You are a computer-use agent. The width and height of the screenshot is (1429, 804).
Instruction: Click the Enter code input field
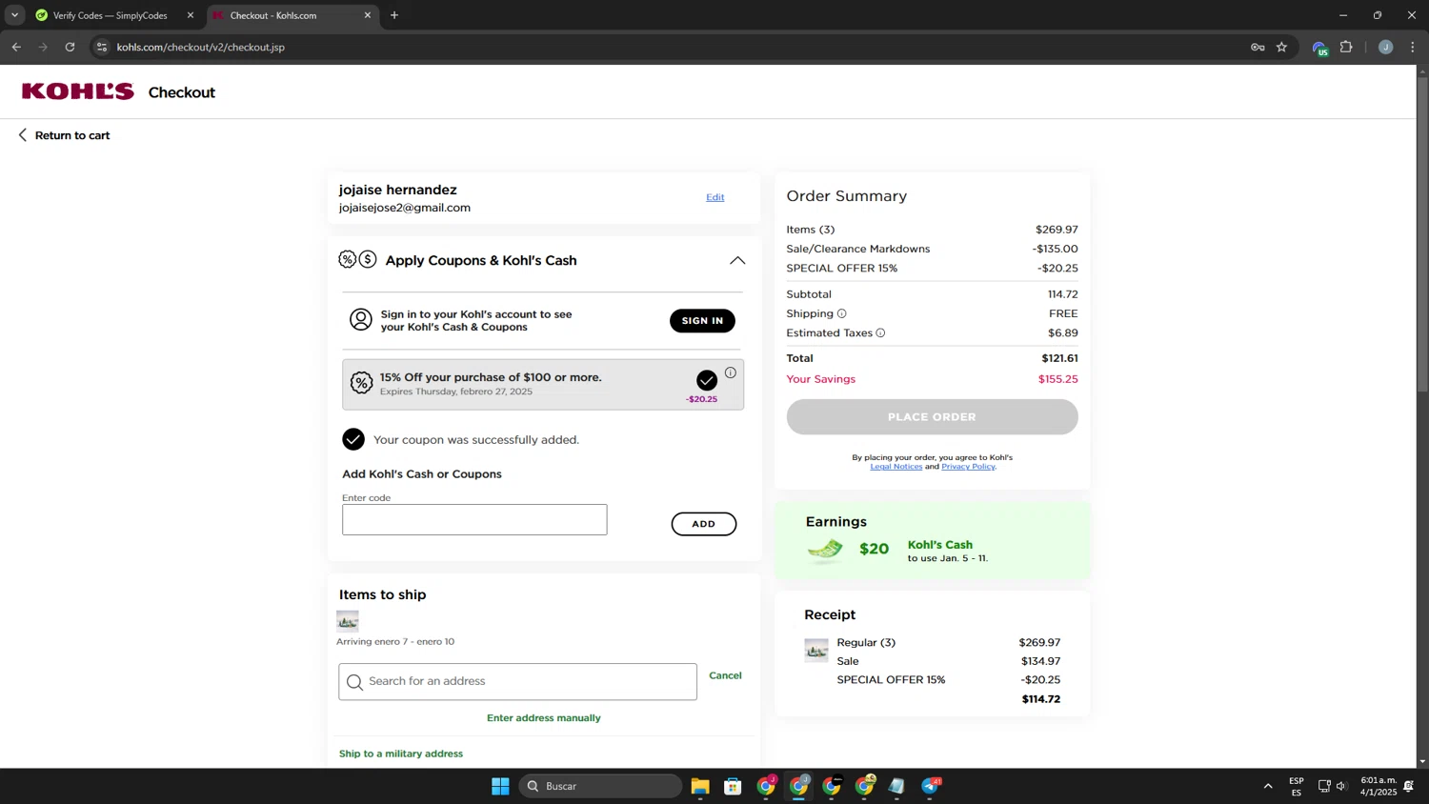[x=474, y=520]
